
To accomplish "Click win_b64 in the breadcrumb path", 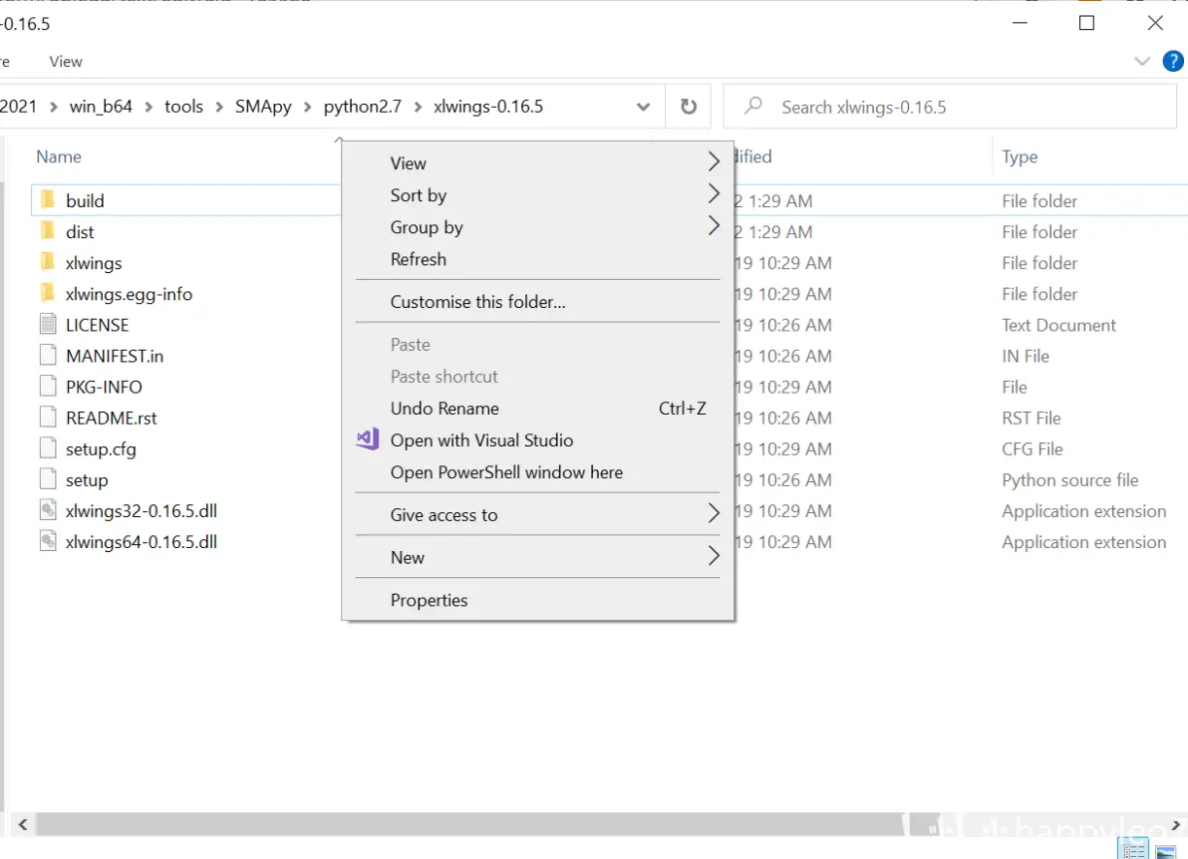I will pos(101,106).
